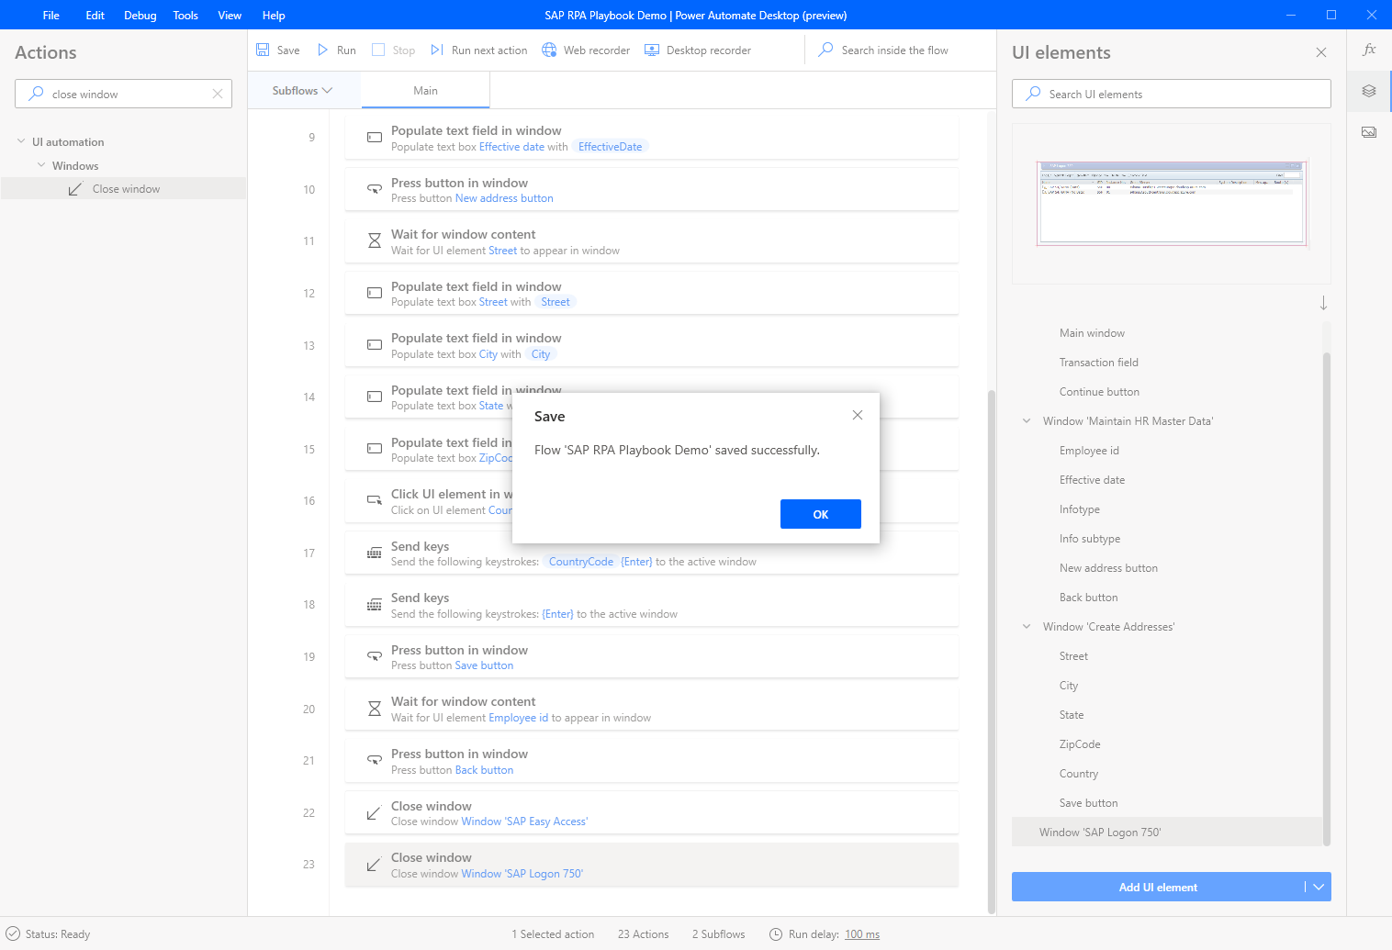This screenshot has height=950, width=1392.
Task: Select the UI elements layers pane icon
Action: pos(1369,91)
